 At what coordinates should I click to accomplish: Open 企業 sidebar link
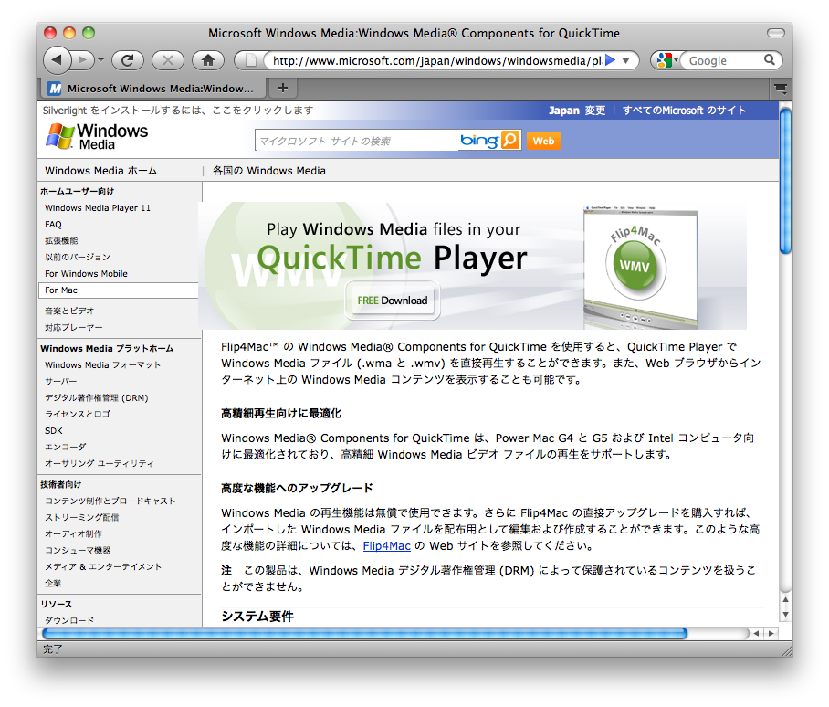[x=53, y=584]
